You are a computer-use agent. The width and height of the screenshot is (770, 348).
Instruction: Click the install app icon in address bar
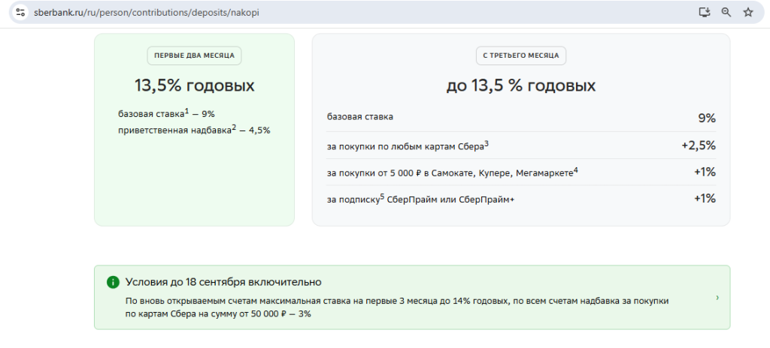pos(704,13)
